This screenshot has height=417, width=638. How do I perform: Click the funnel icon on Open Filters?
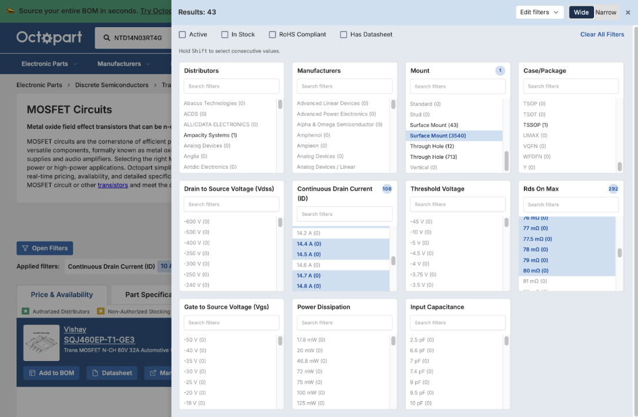coord(25,248)
